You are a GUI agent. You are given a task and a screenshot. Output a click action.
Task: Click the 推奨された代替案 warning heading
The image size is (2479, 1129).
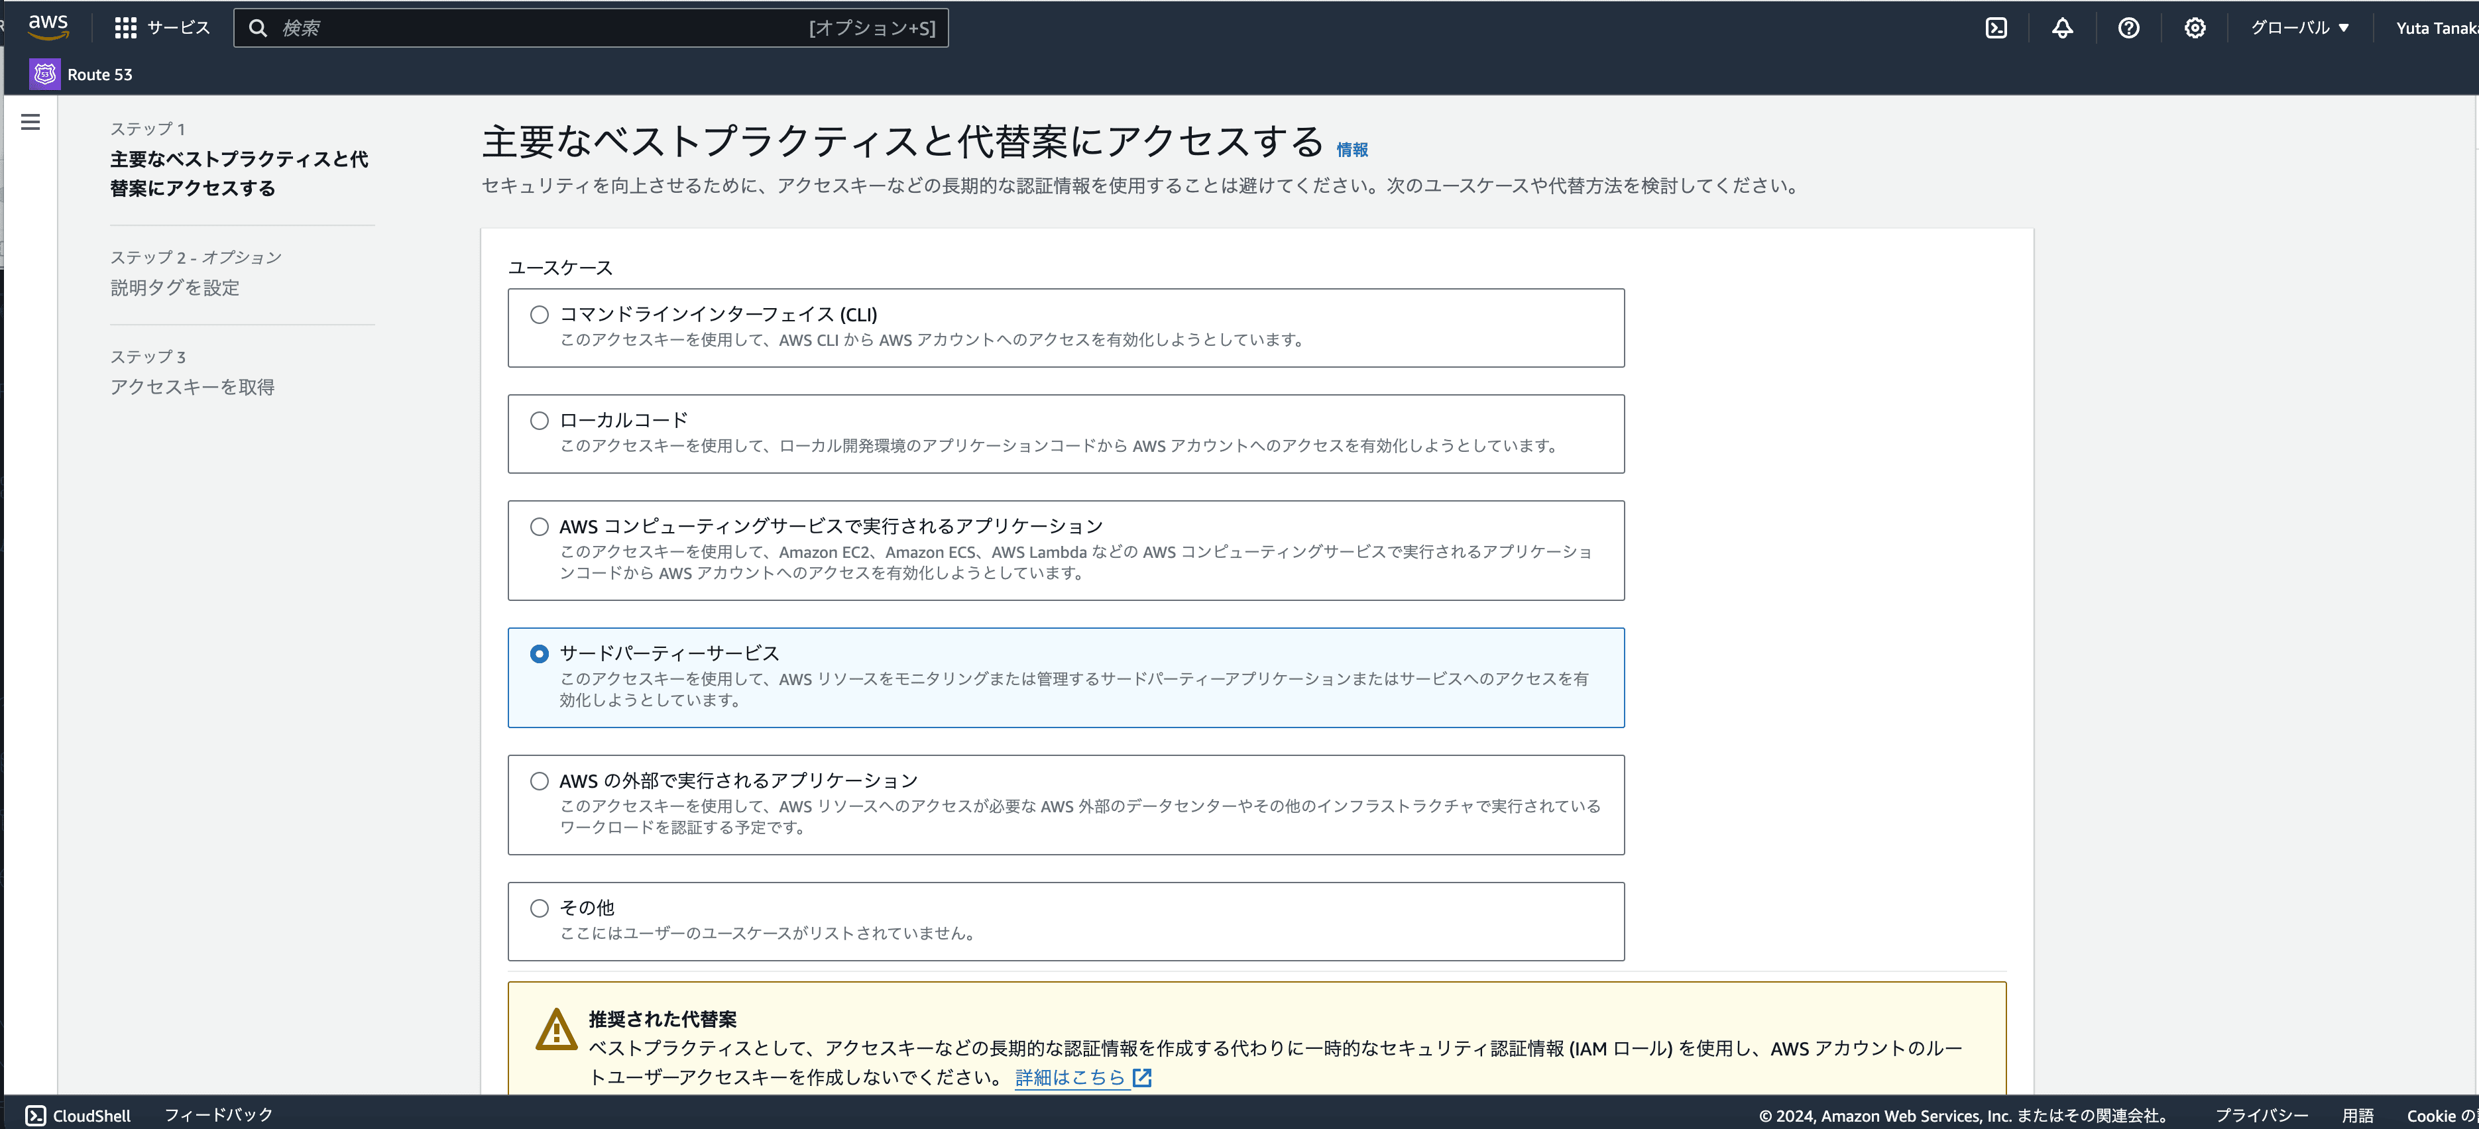tap(663, 1018)
